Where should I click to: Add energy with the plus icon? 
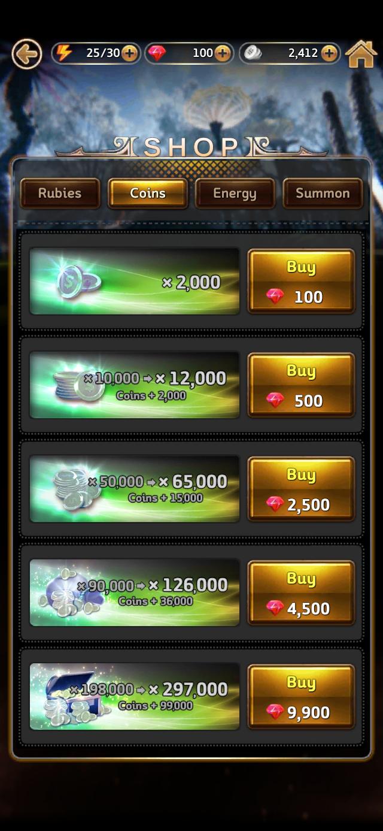point(129,53)
